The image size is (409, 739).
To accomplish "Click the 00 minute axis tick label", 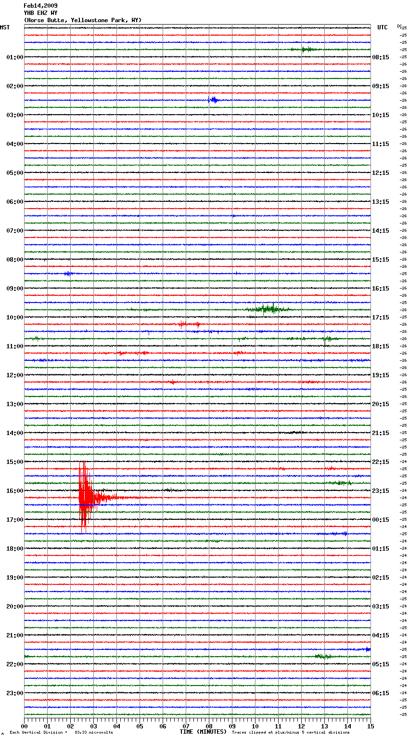I will tap(24, 726).
